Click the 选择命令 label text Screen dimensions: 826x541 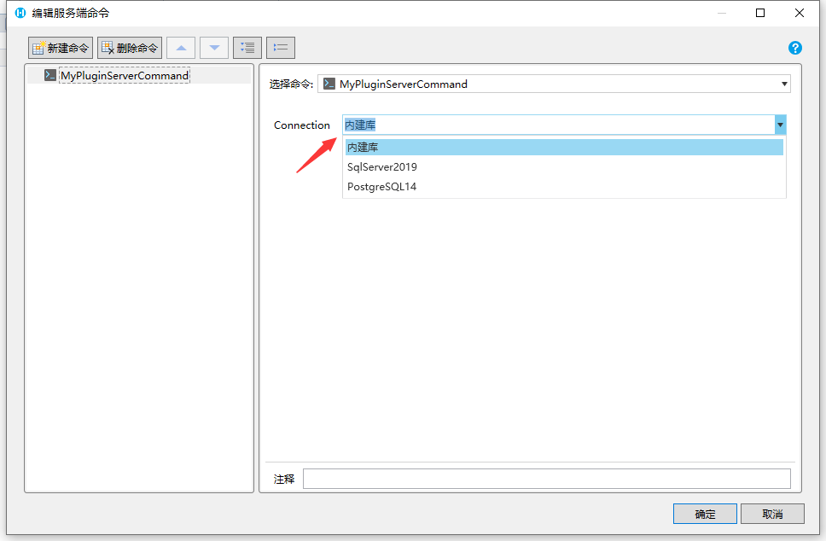point(291,84)
